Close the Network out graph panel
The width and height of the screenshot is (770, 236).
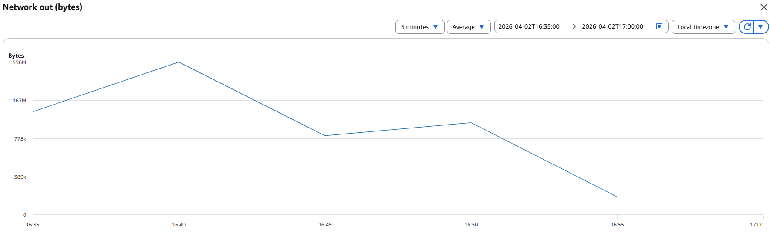763,7
